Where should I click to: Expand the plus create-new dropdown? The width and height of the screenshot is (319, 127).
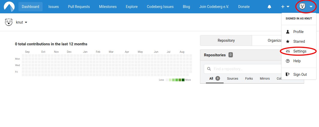point(285,7)
